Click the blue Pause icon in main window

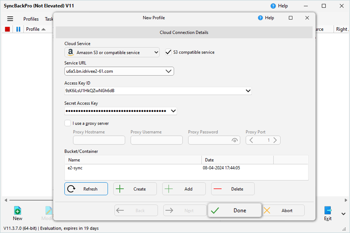18,29
